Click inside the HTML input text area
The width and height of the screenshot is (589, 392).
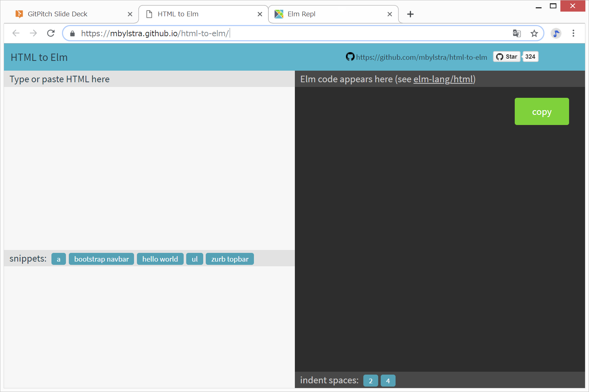click(149, 167)
